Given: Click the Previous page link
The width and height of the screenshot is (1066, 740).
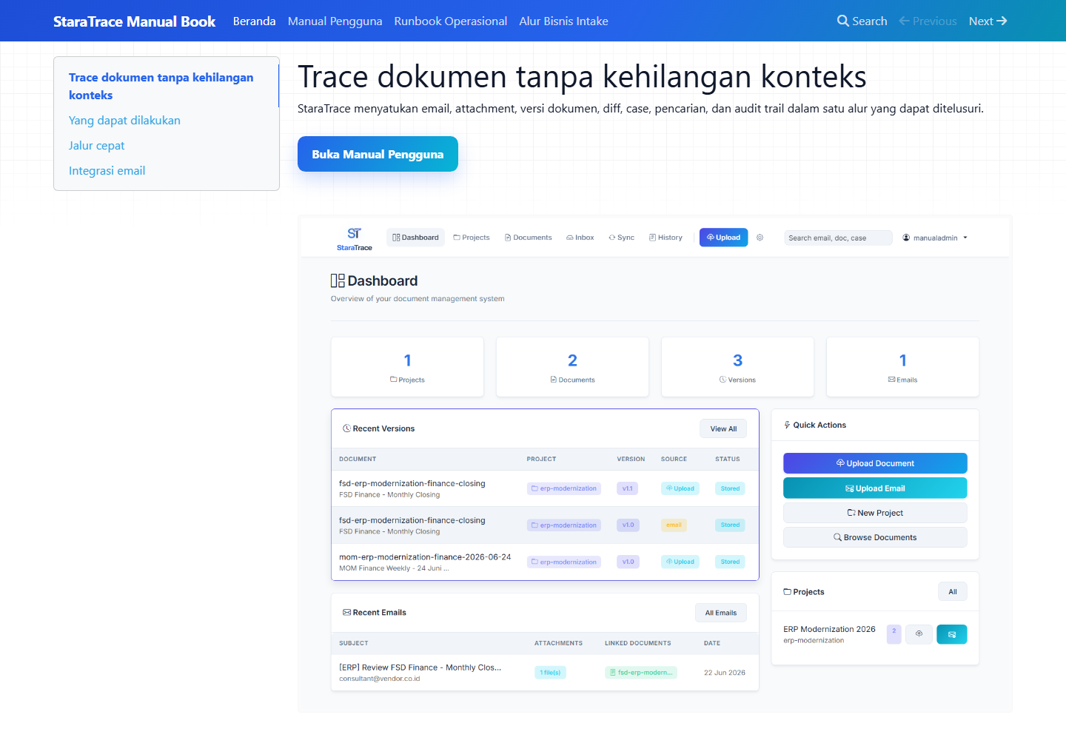Looking at the screenshot, I should [928, 21].
